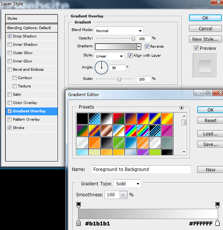Select the #FFFFFF color stop
The width and height of the screenshot is (223, 230).
217,223
